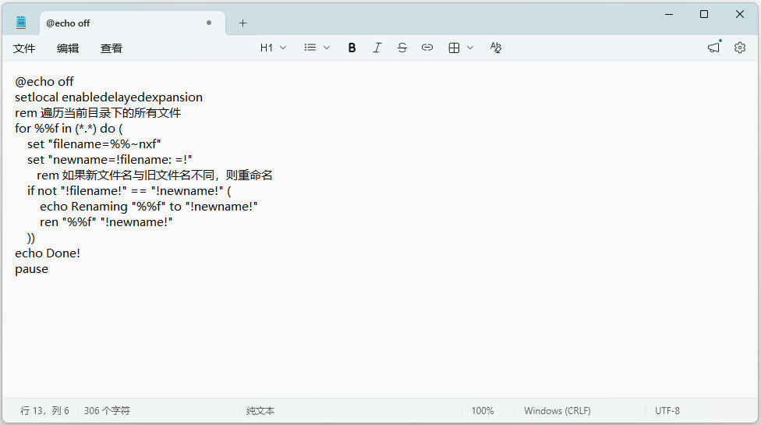This screenshot has width=761, height=425.
Task: Clear formatting with the Ab icon
Action: coord(496,48)
